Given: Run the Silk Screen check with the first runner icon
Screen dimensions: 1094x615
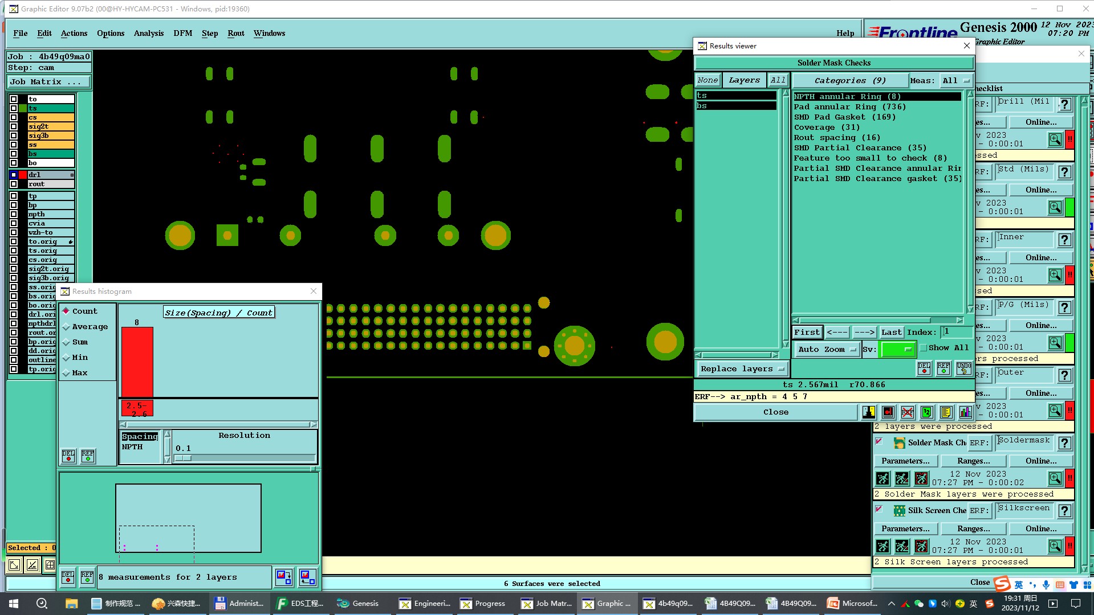Looking at the screenshot, I should (x=882, y=546).
